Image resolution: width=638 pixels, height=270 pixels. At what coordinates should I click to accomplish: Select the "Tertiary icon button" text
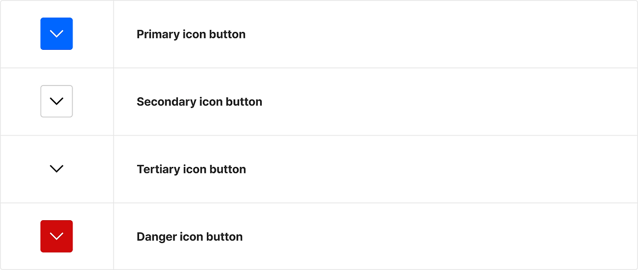(191, 169)
